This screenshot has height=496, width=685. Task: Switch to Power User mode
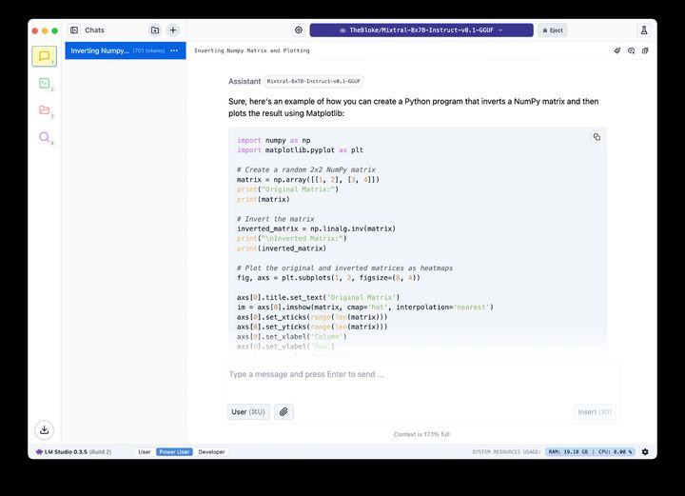pyautogui.click(x=174, y=452)
